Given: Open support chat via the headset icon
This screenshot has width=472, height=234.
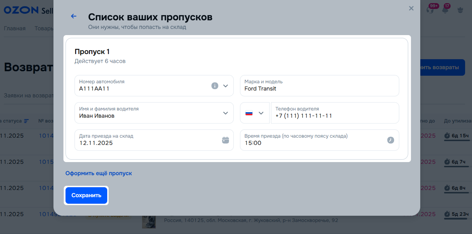Looking at the screenshot, I should coord(430,10).
